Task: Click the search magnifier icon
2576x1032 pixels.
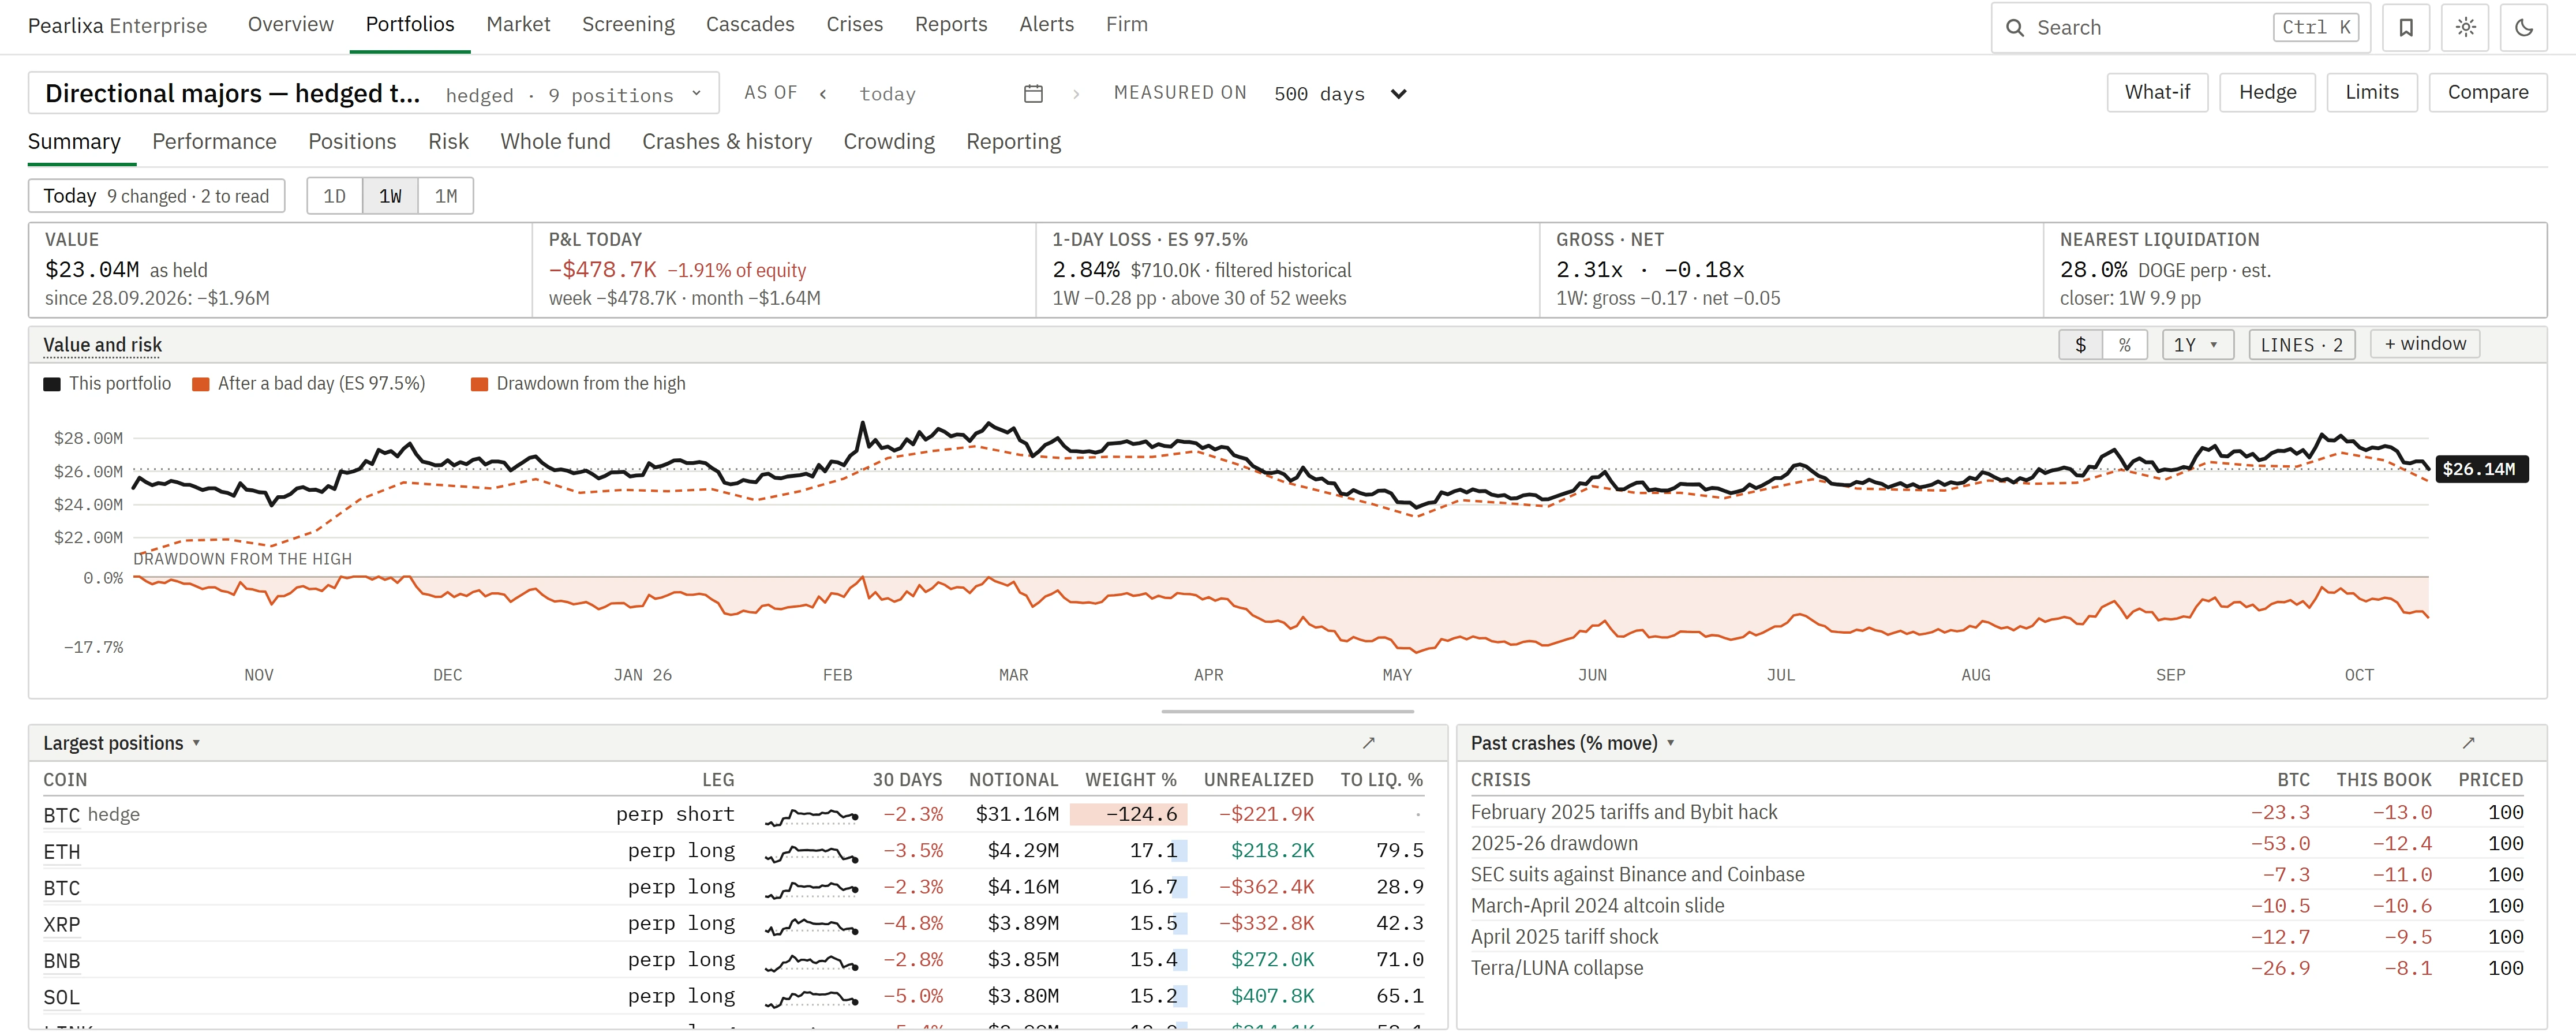Action: (x=2015, y=28)
